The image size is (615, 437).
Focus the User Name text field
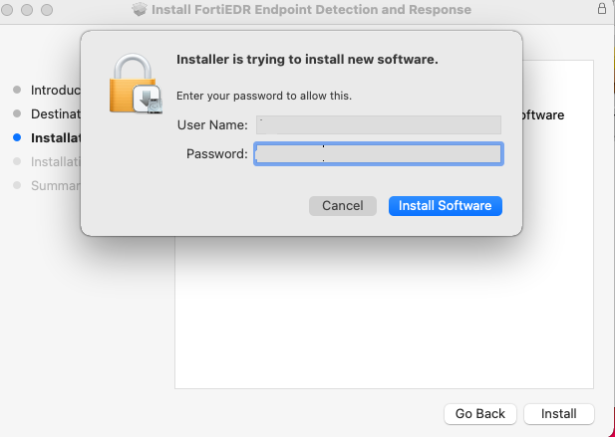tap(378, 124)
